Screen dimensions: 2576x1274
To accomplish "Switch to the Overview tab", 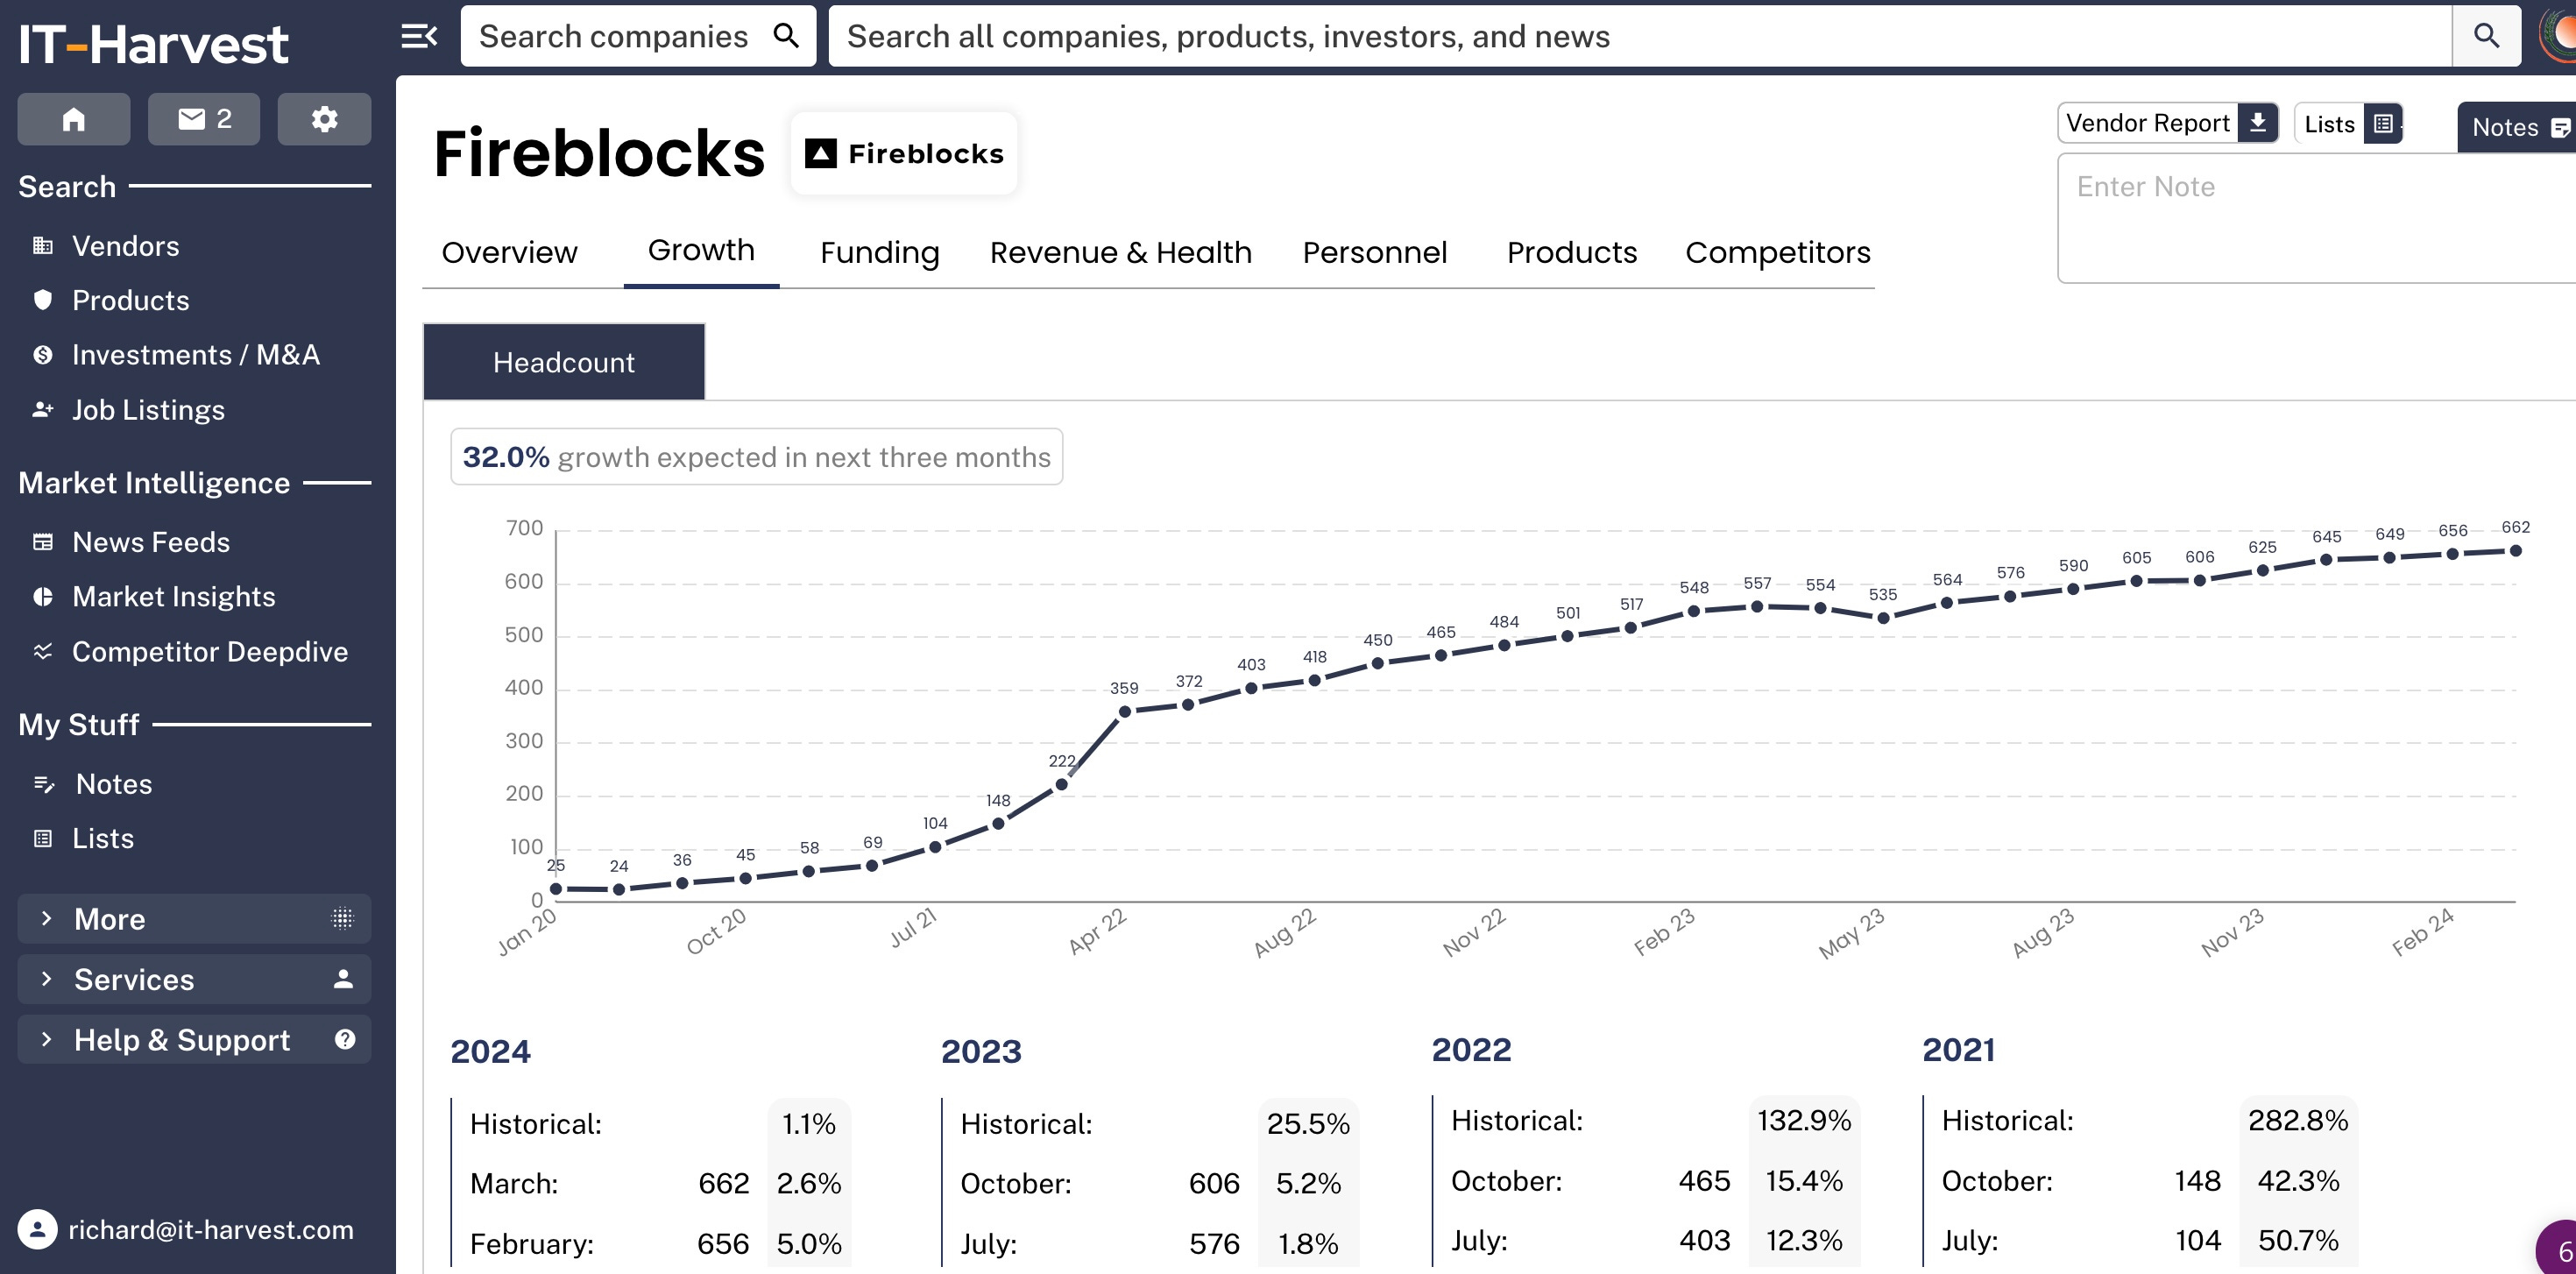I will pos(509,252).
